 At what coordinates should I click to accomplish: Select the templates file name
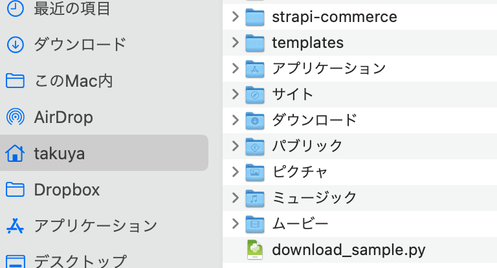(308, 43)
